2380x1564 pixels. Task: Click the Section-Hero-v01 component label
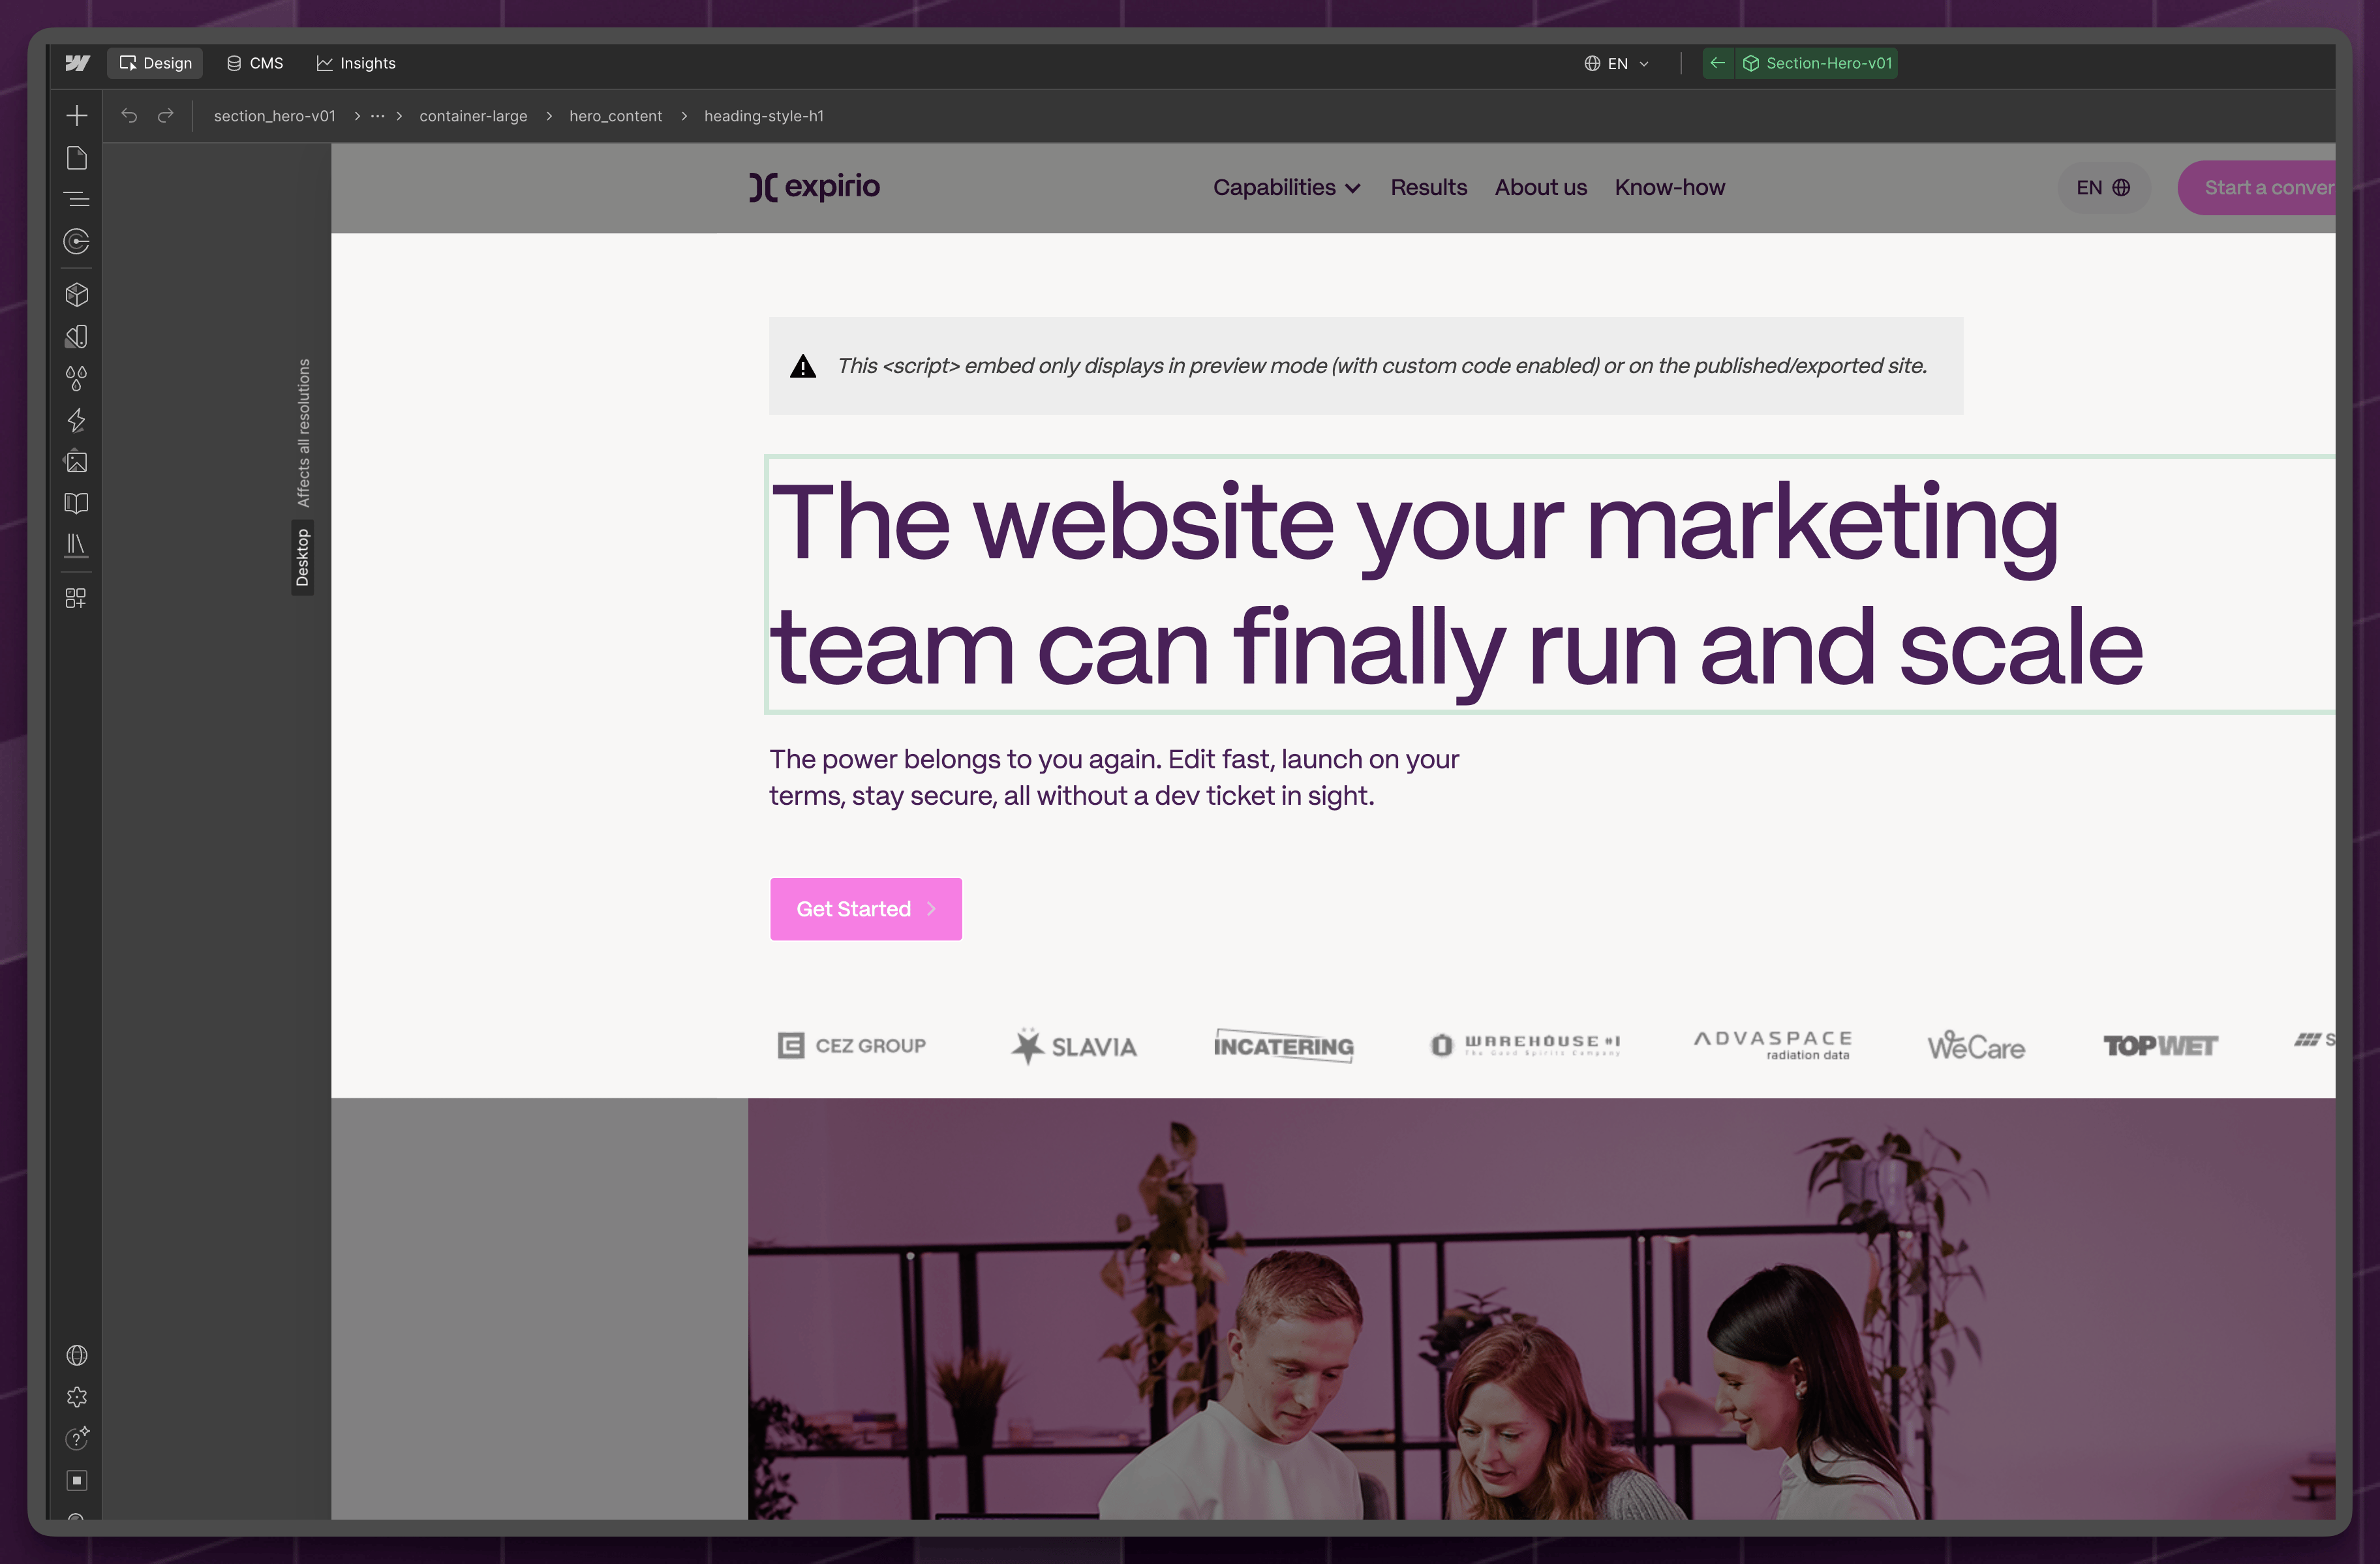[1818, 63]
